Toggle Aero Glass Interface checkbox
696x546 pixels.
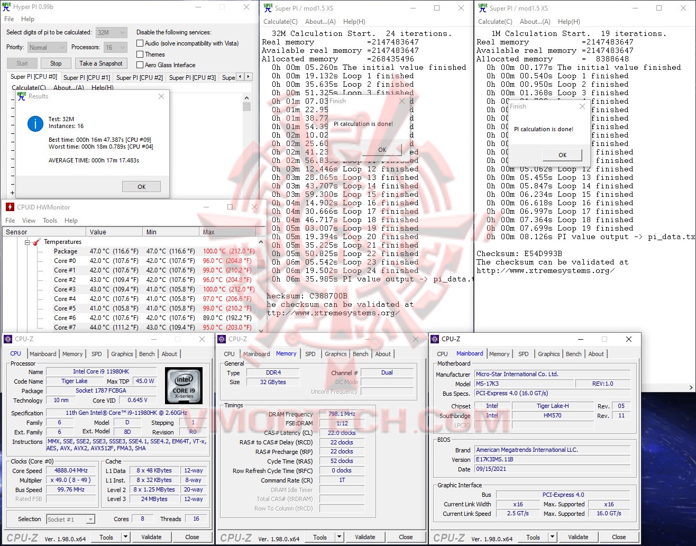(x=140, y=65)
